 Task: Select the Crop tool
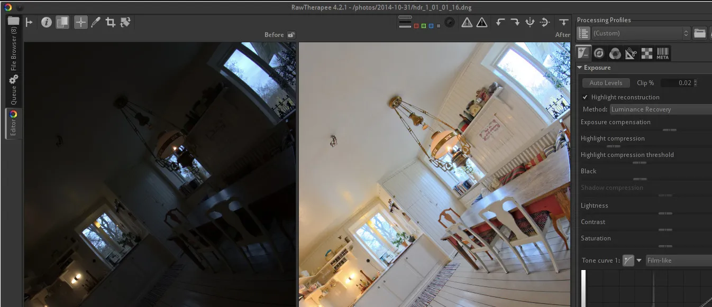tap(111, 23)
